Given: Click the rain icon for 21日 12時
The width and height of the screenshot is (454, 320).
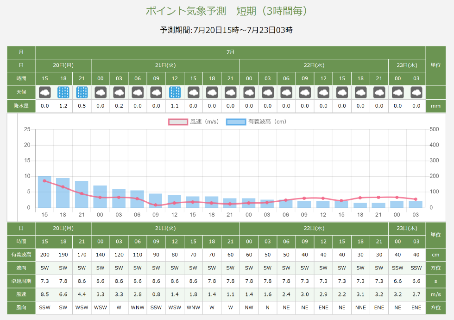Looking at the screenshot, I should [x=175, y=92].
